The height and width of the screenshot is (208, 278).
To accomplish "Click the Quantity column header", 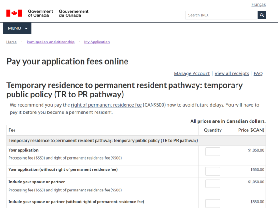I will tap(212, 130).
